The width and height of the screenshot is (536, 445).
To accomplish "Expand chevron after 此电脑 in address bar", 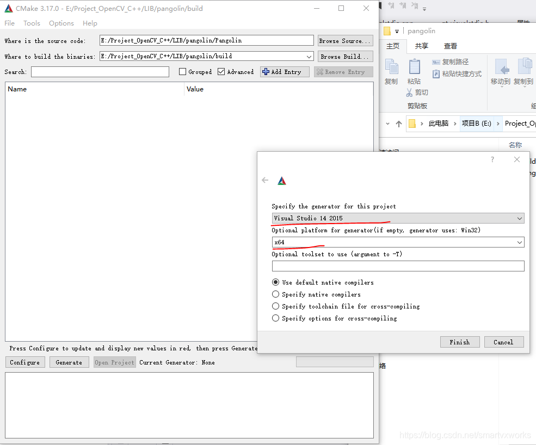I will [455, 123].
